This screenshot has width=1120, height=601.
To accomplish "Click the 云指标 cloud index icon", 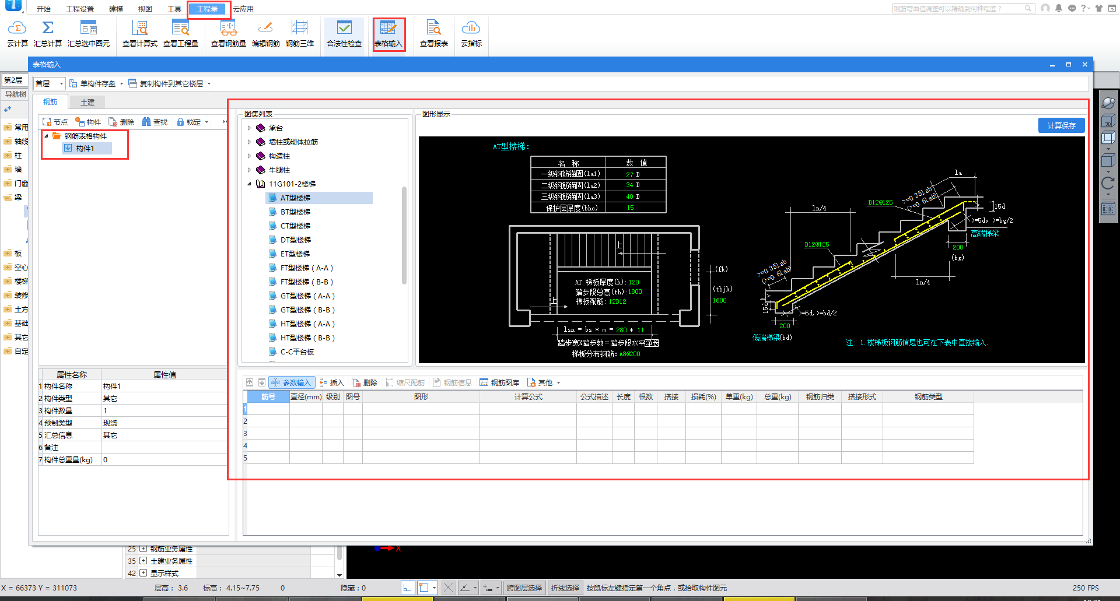I will click(x=471, y=34).
